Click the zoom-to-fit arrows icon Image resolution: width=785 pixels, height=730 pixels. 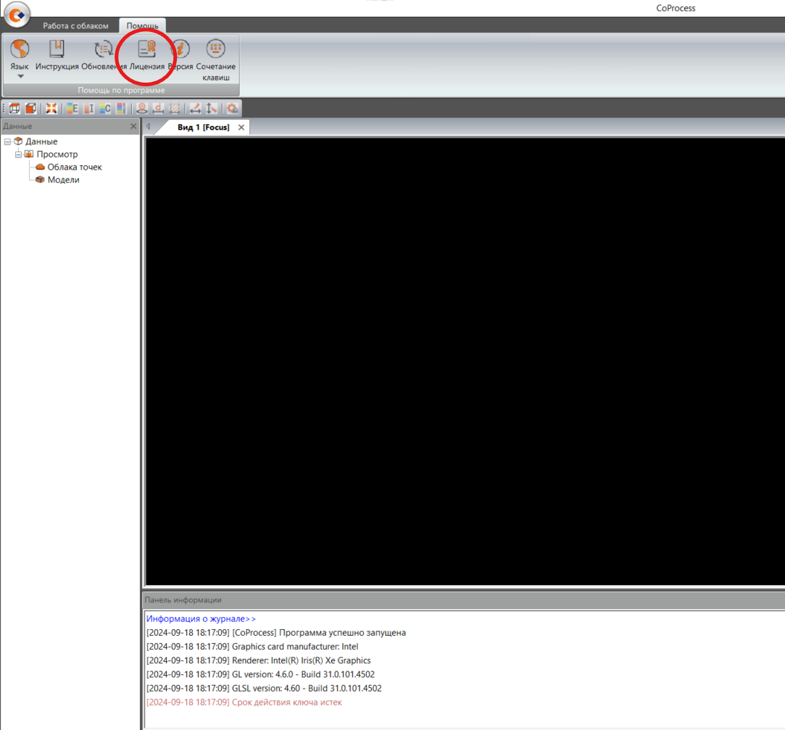point(51,108)
